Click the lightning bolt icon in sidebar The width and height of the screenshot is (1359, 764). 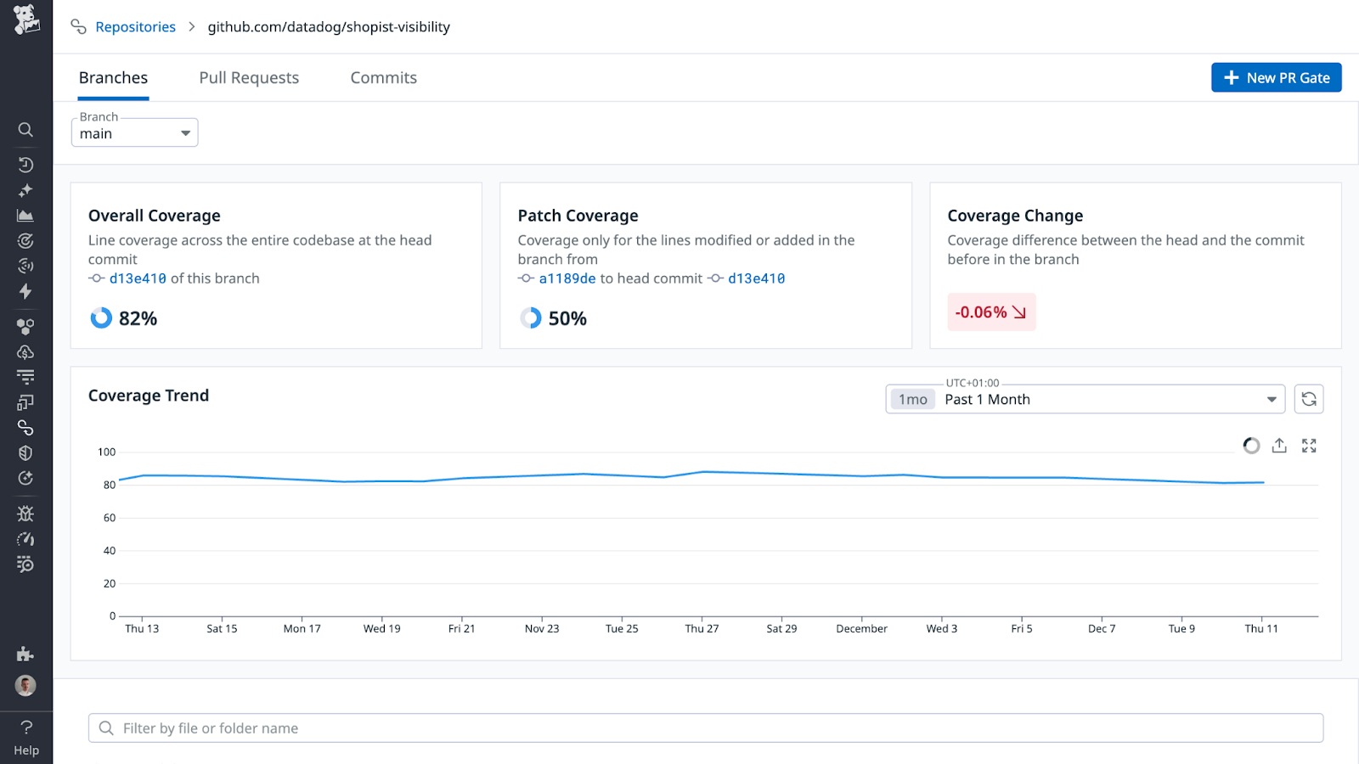25,291
